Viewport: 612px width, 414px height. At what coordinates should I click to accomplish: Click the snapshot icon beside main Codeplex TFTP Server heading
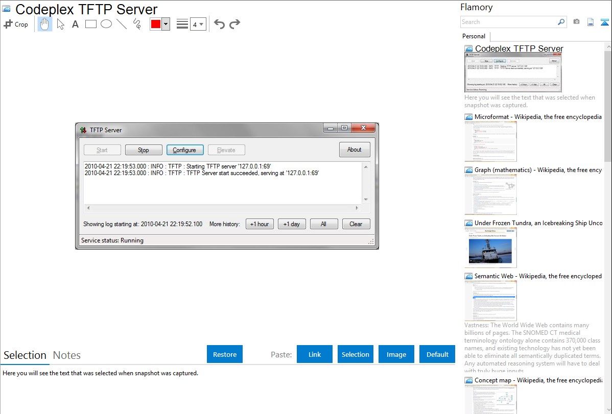click(x=6, y=9)
